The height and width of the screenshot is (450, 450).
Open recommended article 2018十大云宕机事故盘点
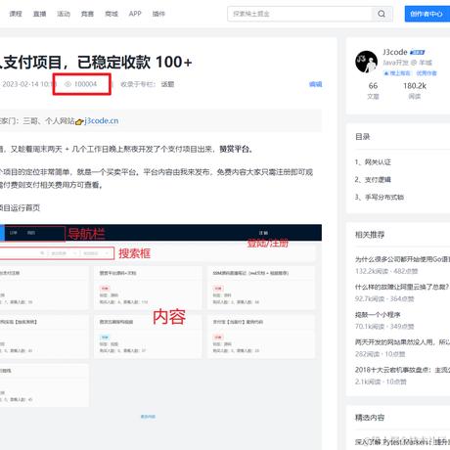point(402,370)
